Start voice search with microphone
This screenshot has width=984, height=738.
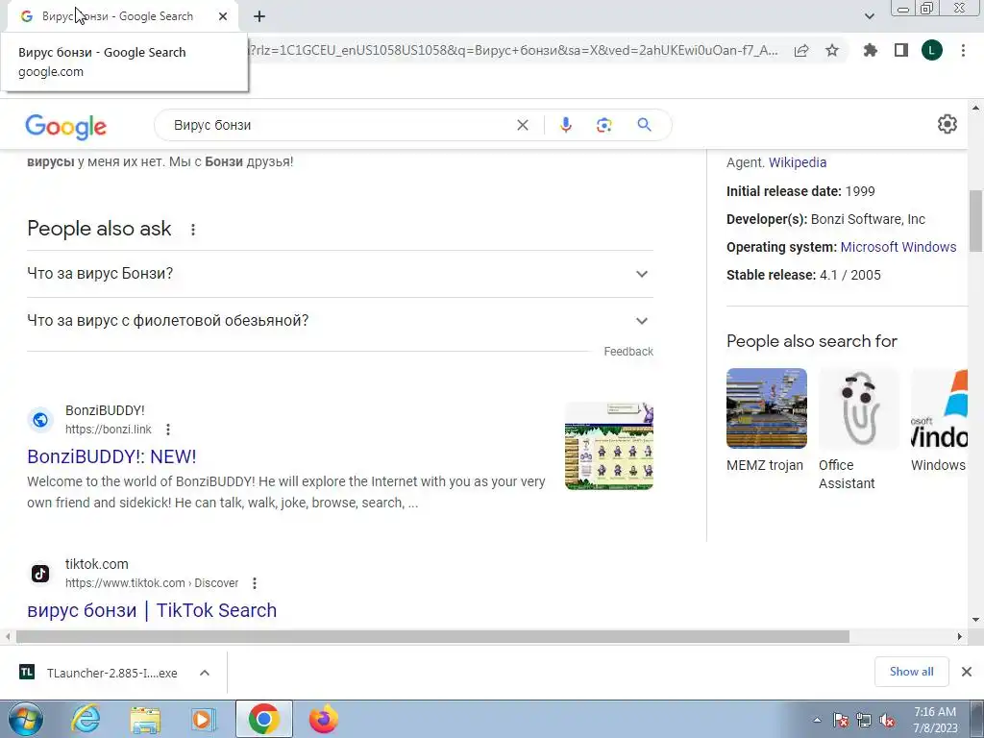tap(565, 125)
